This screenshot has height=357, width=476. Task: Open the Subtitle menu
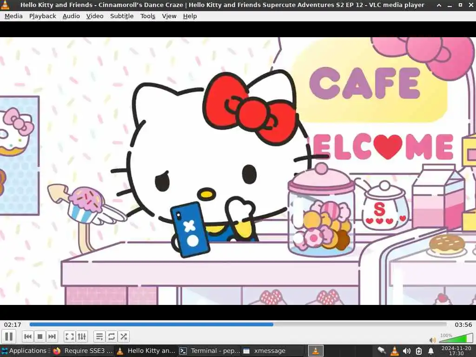[x=122, y=16]
